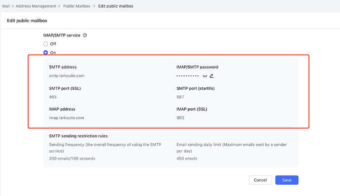Click SMTP SSL port value 465
The width and height of the screenshot is (340, 196).
pos(53,97)
